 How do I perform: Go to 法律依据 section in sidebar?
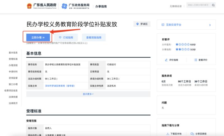(x=13, y=97)
